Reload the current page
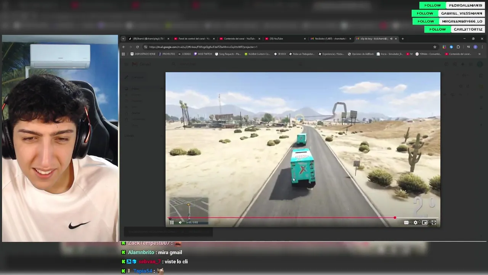The image size is (488, 275). pos(137,47)
